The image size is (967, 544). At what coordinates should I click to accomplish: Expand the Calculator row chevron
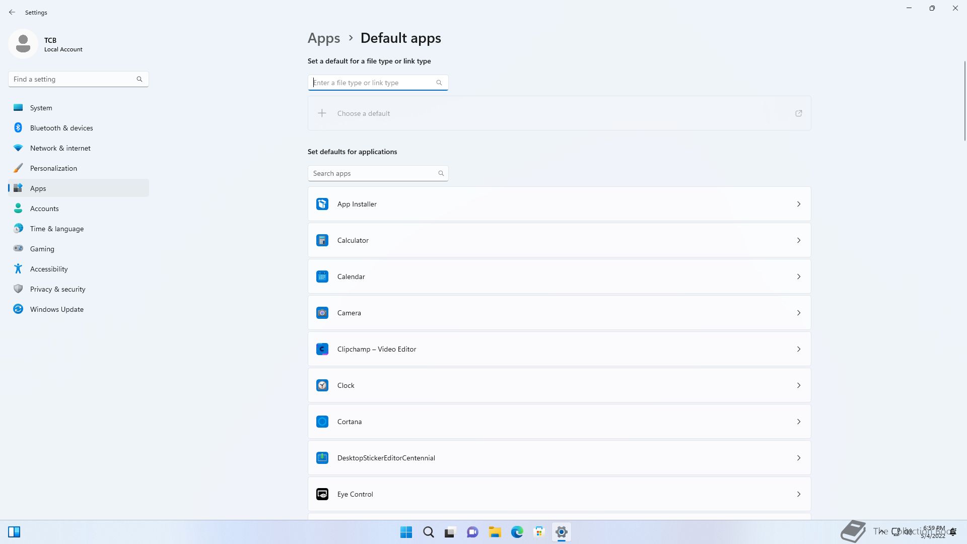(x=799, y=240)
